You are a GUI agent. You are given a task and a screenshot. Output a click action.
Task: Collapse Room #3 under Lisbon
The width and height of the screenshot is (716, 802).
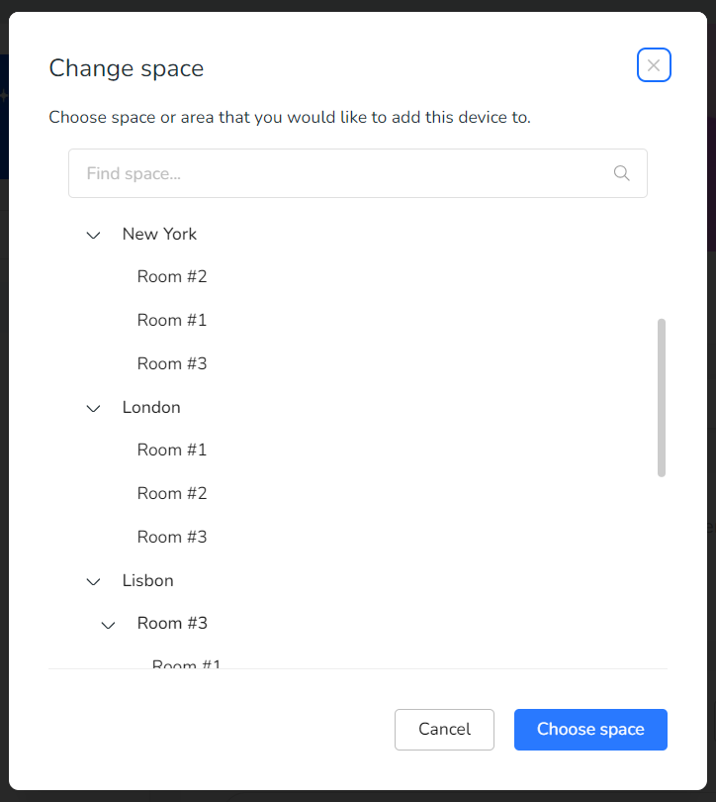point(108,625)
